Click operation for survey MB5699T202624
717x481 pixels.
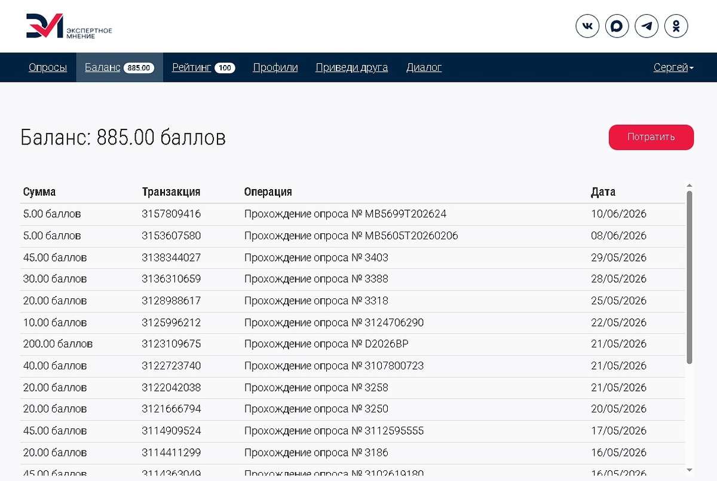coord(345,214)
